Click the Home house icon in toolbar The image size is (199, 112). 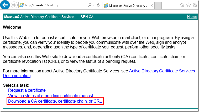[182, 5]
